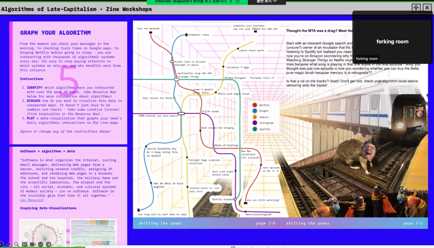This screenshot has width=434, height=248.
Task: Click 'Incubator 9 eggs' station label
Action: coord(238,68)
